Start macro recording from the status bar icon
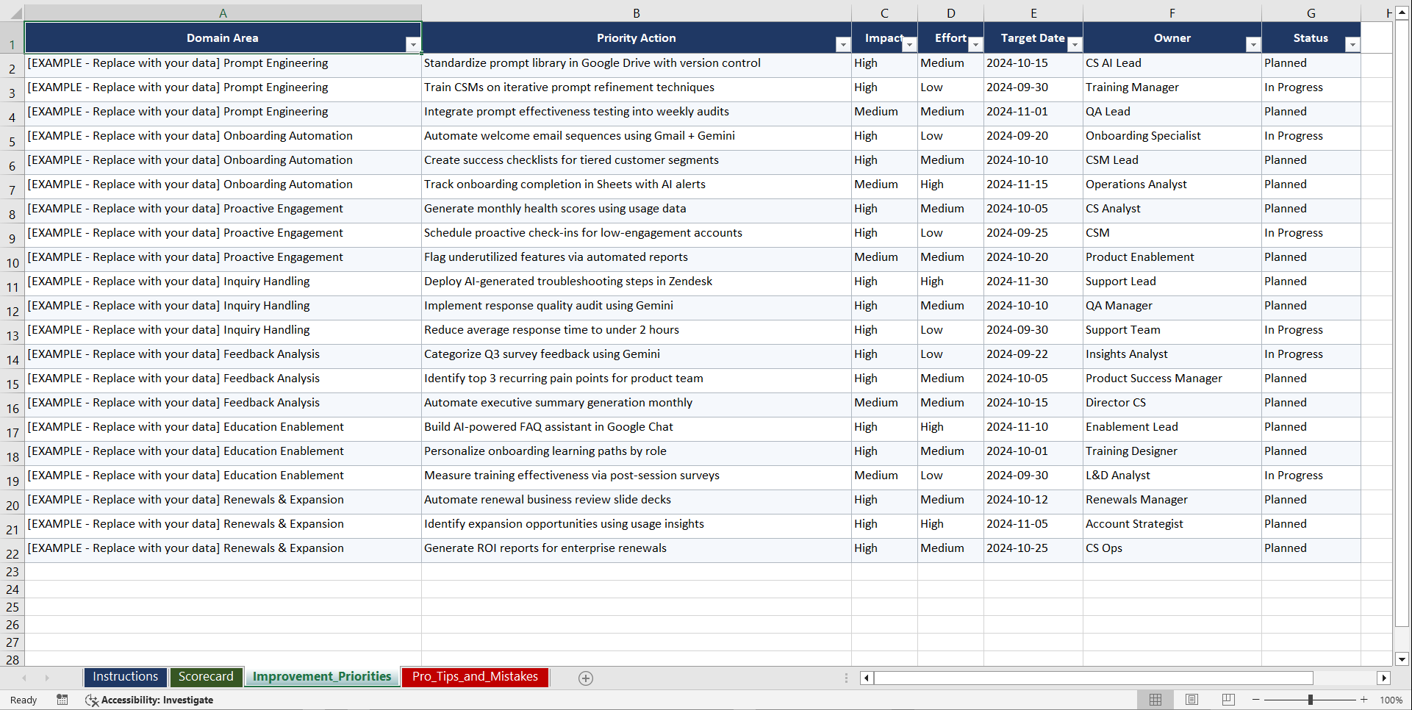The image size is (1412, 710). [x=62, y=700]
